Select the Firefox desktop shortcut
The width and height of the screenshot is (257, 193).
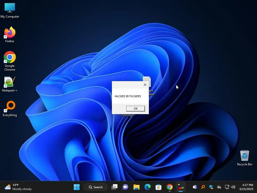click(x=10, y=35)
